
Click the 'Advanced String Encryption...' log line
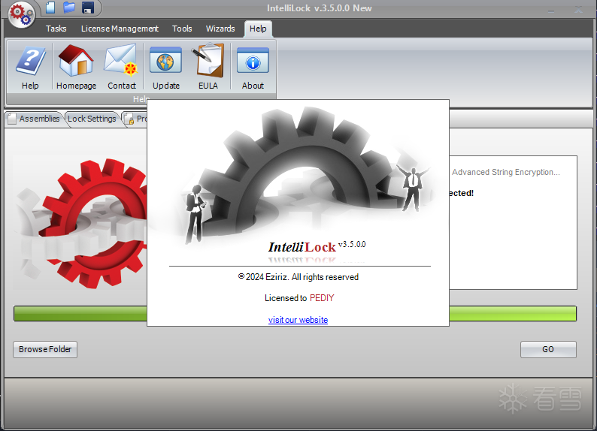(x=506, y=172)
